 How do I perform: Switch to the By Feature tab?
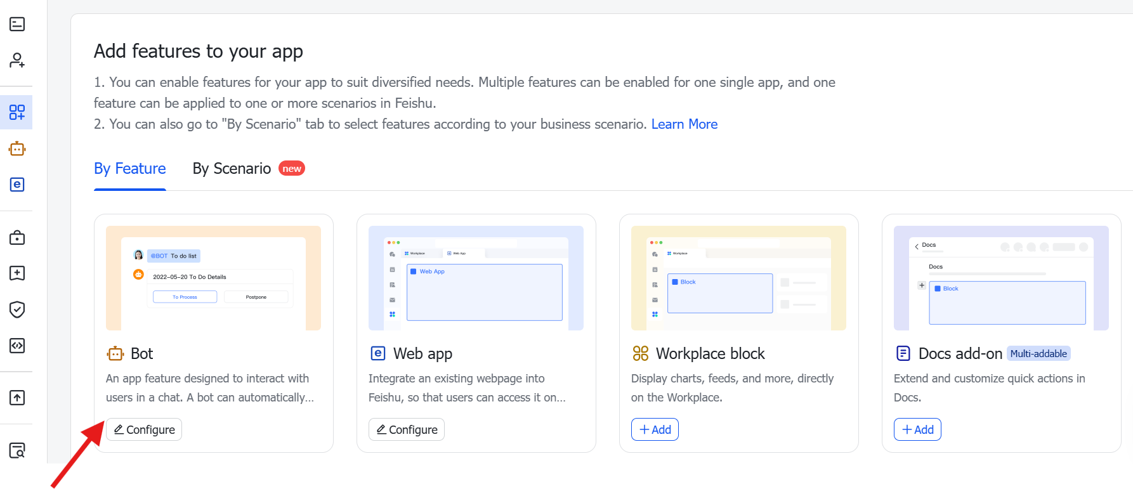pos(130,169)
